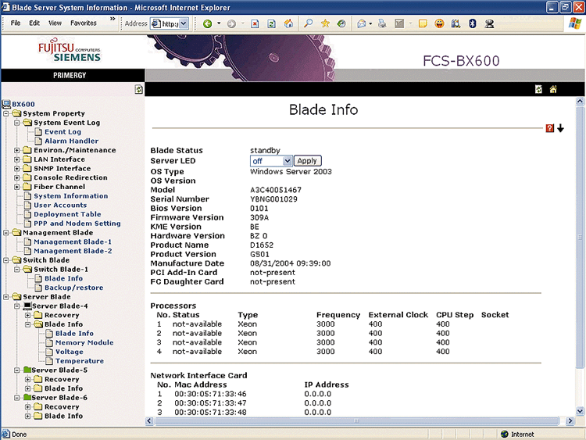
Task: Open the Temperature link
Action: point(80,361)
